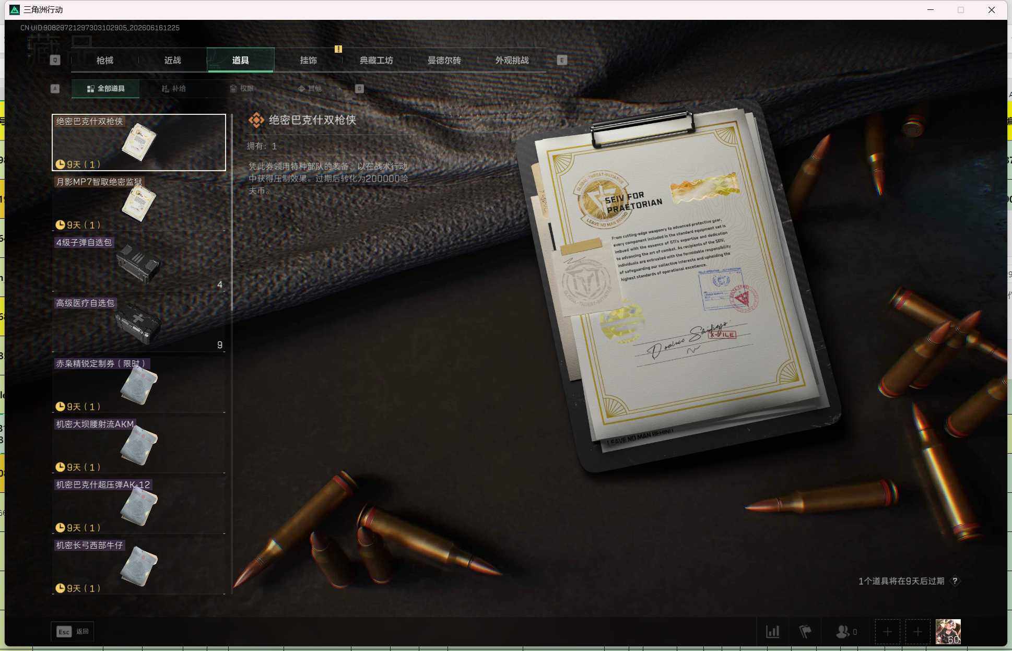Select the 赤枭精锐定制券（限时）item
The image size is (1012, 651).
[x=139, y=385]
